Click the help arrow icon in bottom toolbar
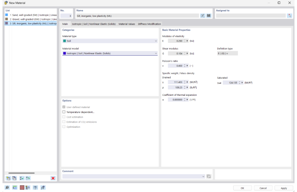Viewport: 297px width, 192px height. [x=35, y=187]
